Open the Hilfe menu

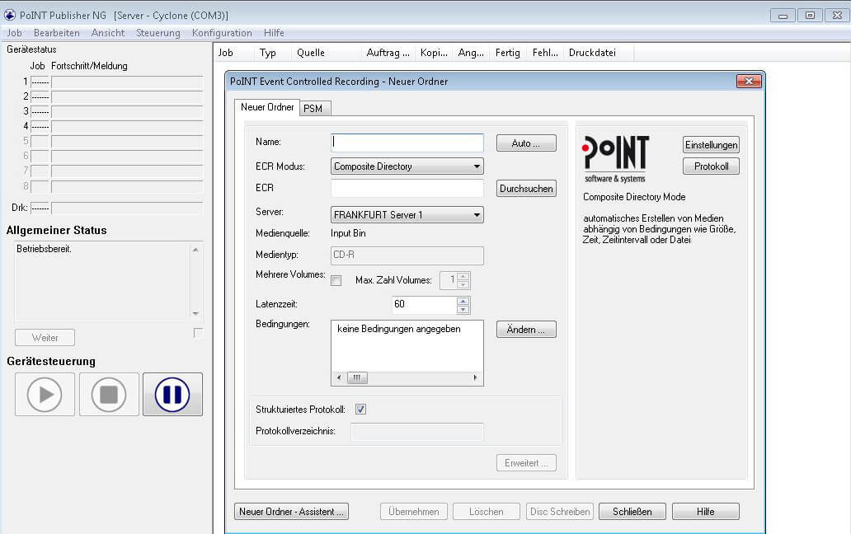[274, 33]
